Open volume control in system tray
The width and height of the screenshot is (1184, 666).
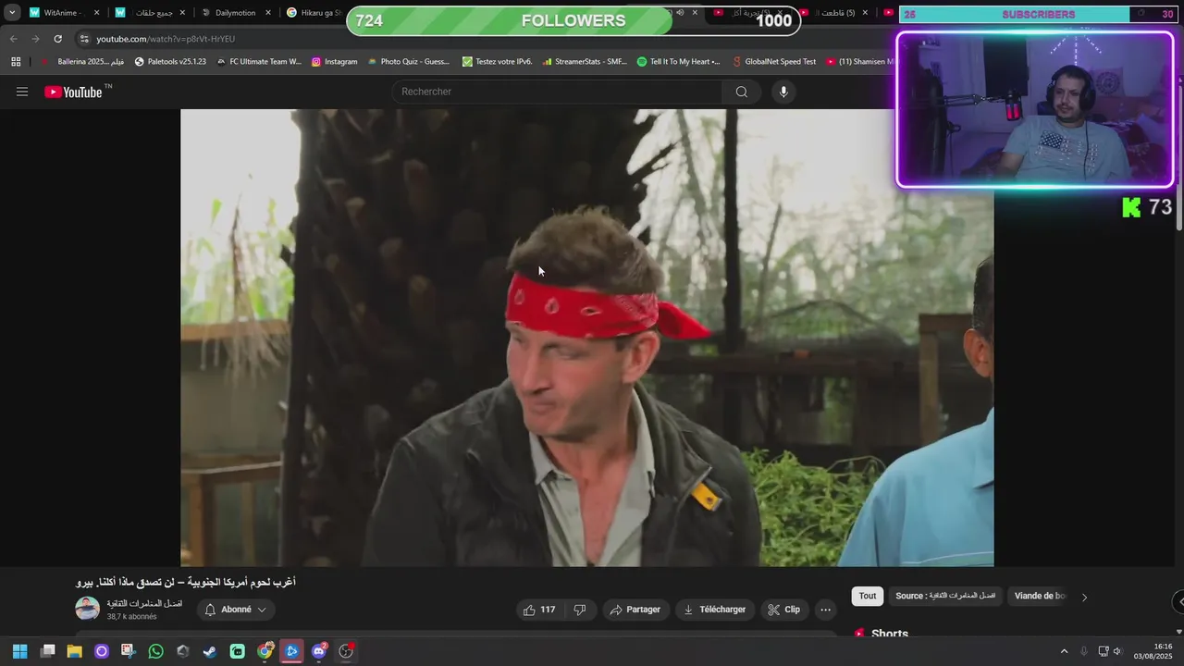pyautogui.click(x=1116, y=651)
